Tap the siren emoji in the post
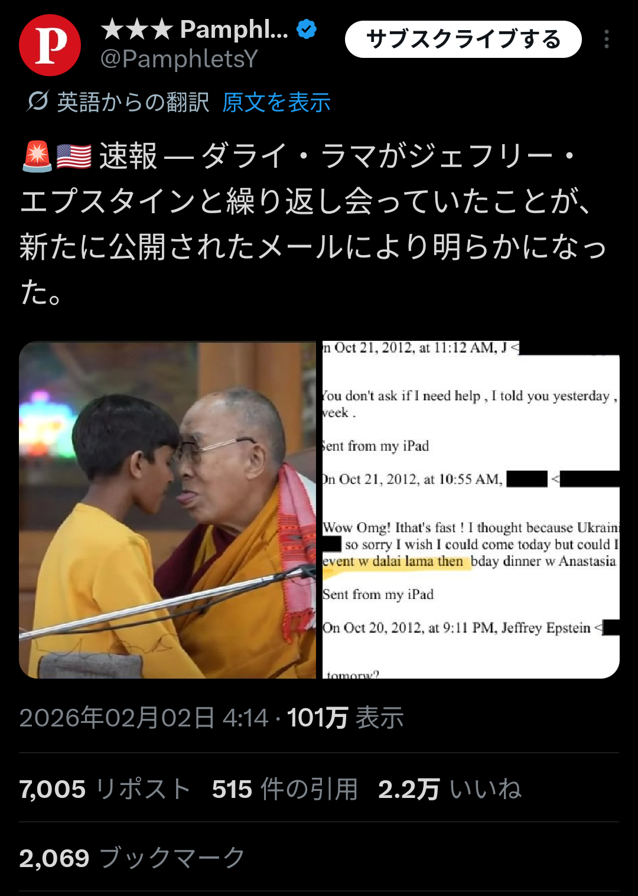Image resolution: width=638 pixels, height=896 pixels. (x=37, y=157)
